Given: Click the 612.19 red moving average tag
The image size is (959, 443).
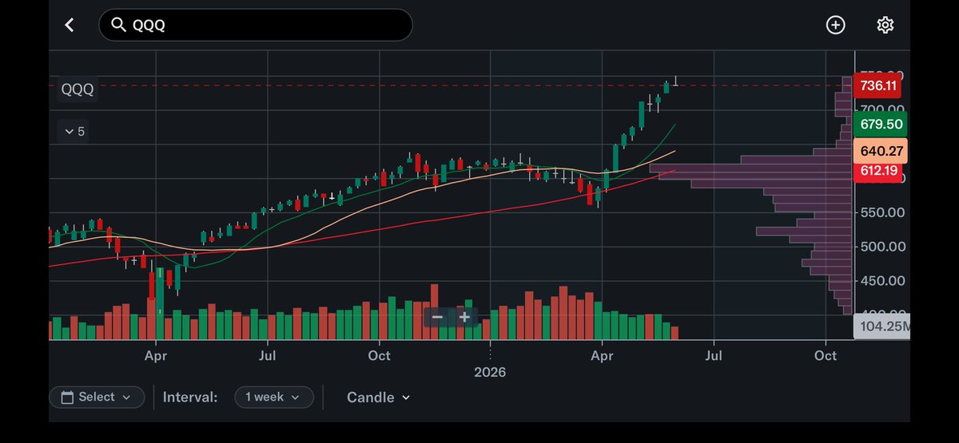Looking at the screenshot, I should pos(877,170).
